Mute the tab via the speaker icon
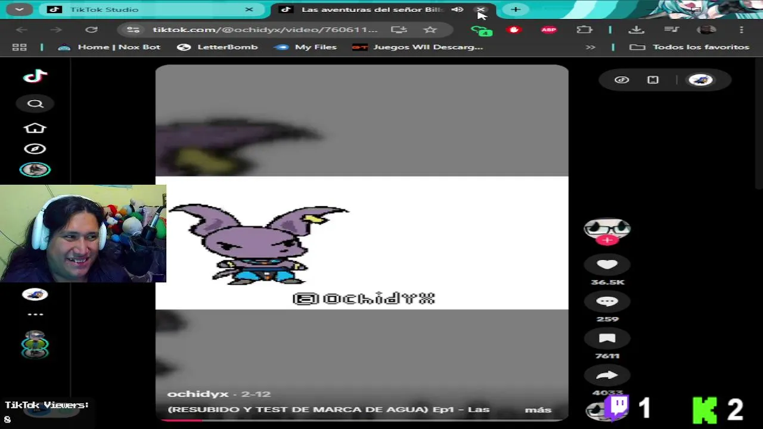This screenshot has height=429, width=763. pyautogui.click(x=457, y=10)
